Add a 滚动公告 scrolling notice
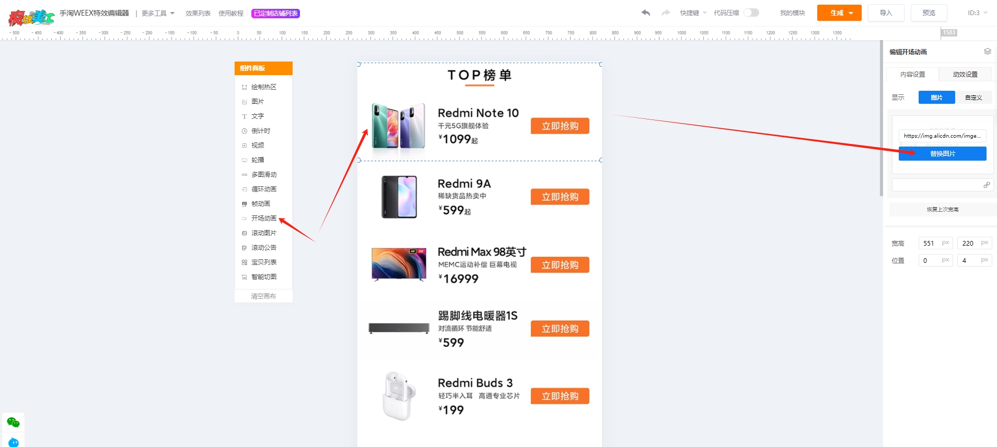This screenshot has width=997, height=447. 263,248
